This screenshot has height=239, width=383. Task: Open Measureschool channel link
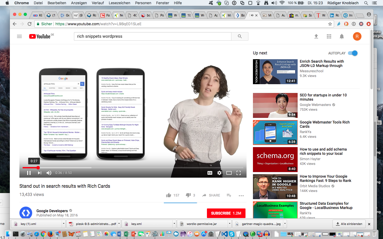click(x=311, y=71)
